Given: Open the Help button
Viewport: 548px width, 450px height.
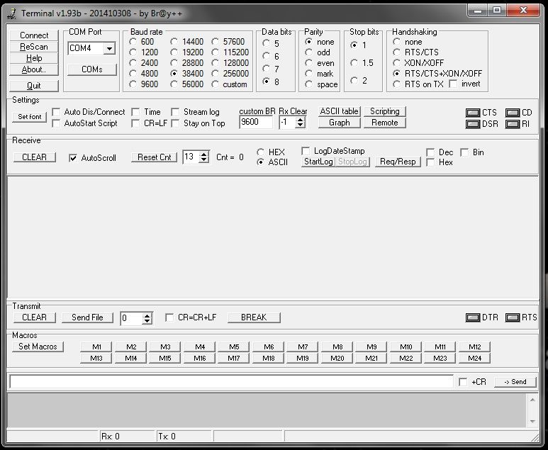Looking at the screenshot, I should pos(34,58).
